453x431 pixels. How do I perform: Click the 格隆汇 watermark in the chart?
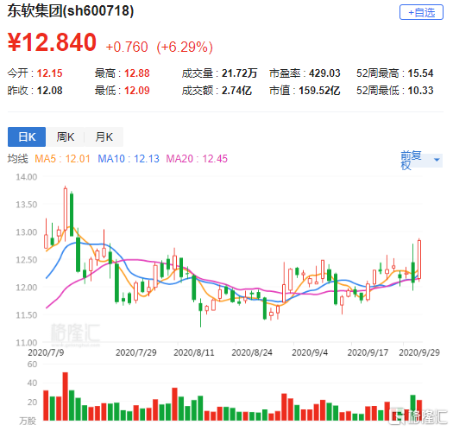tap(75, 334)
